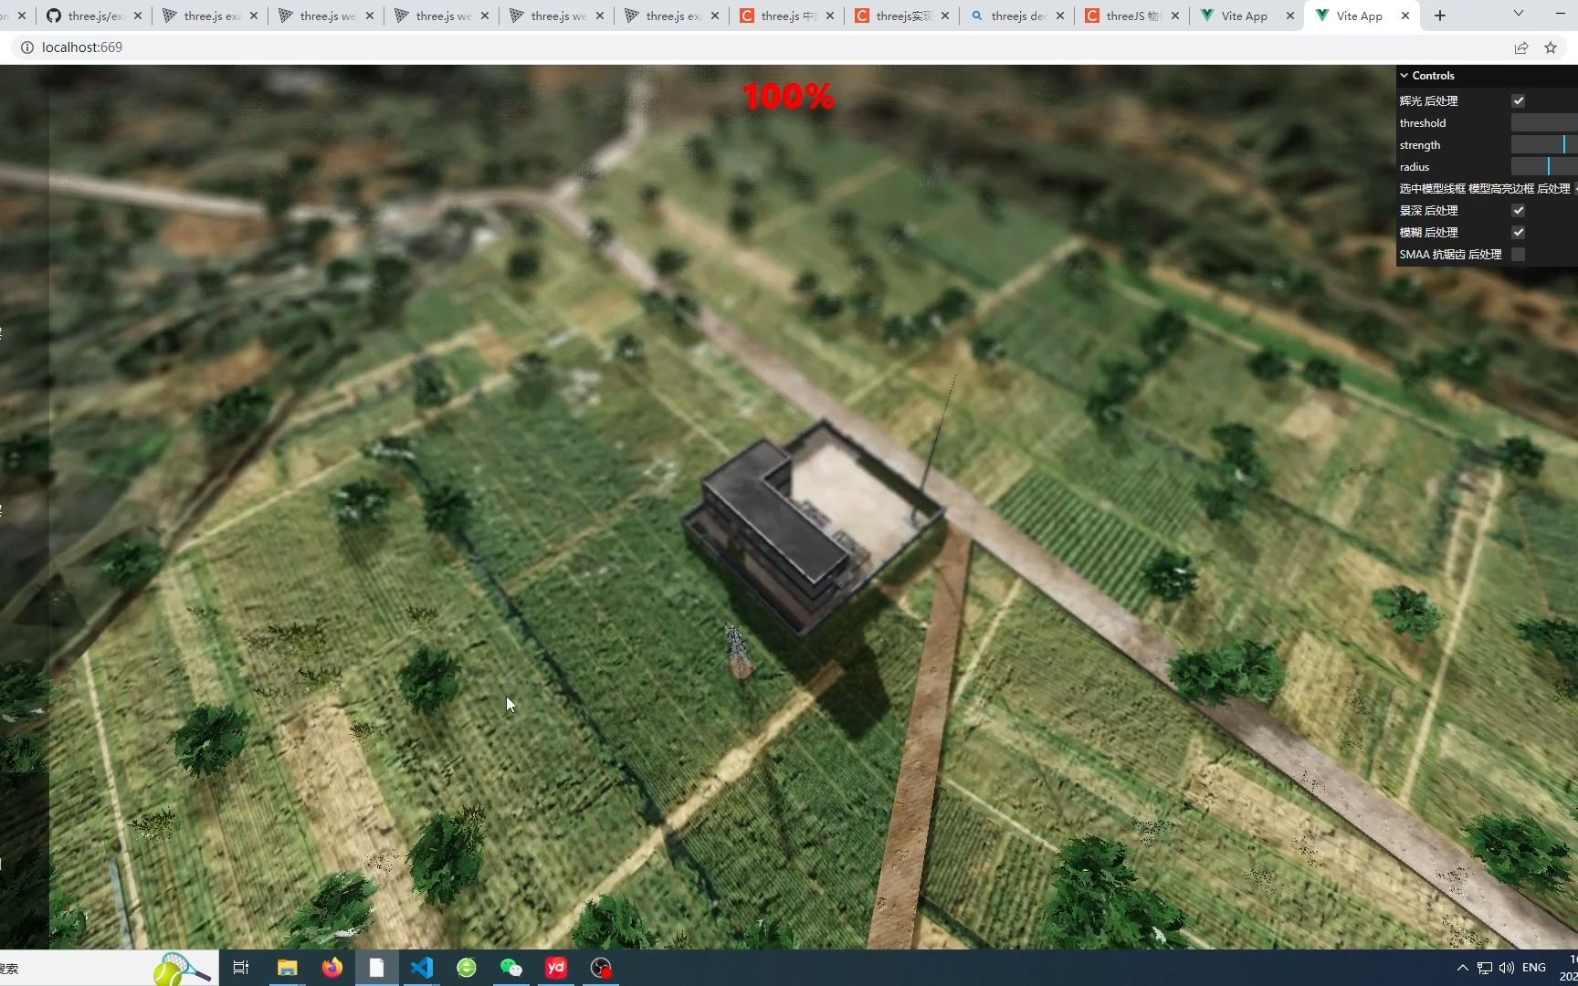Open Visual Studio Code from the taskbar
Viewport: 1578px width, 986px height.
tap(421, 968)
